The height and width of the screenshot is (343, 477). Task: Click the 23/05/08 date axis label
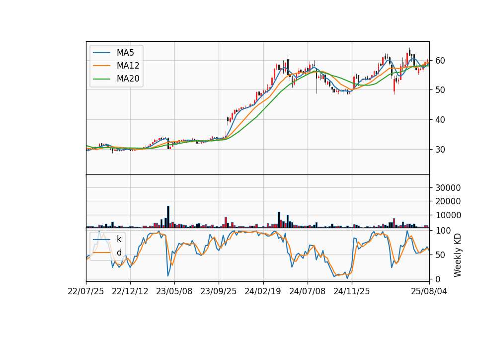coord(174,291)
